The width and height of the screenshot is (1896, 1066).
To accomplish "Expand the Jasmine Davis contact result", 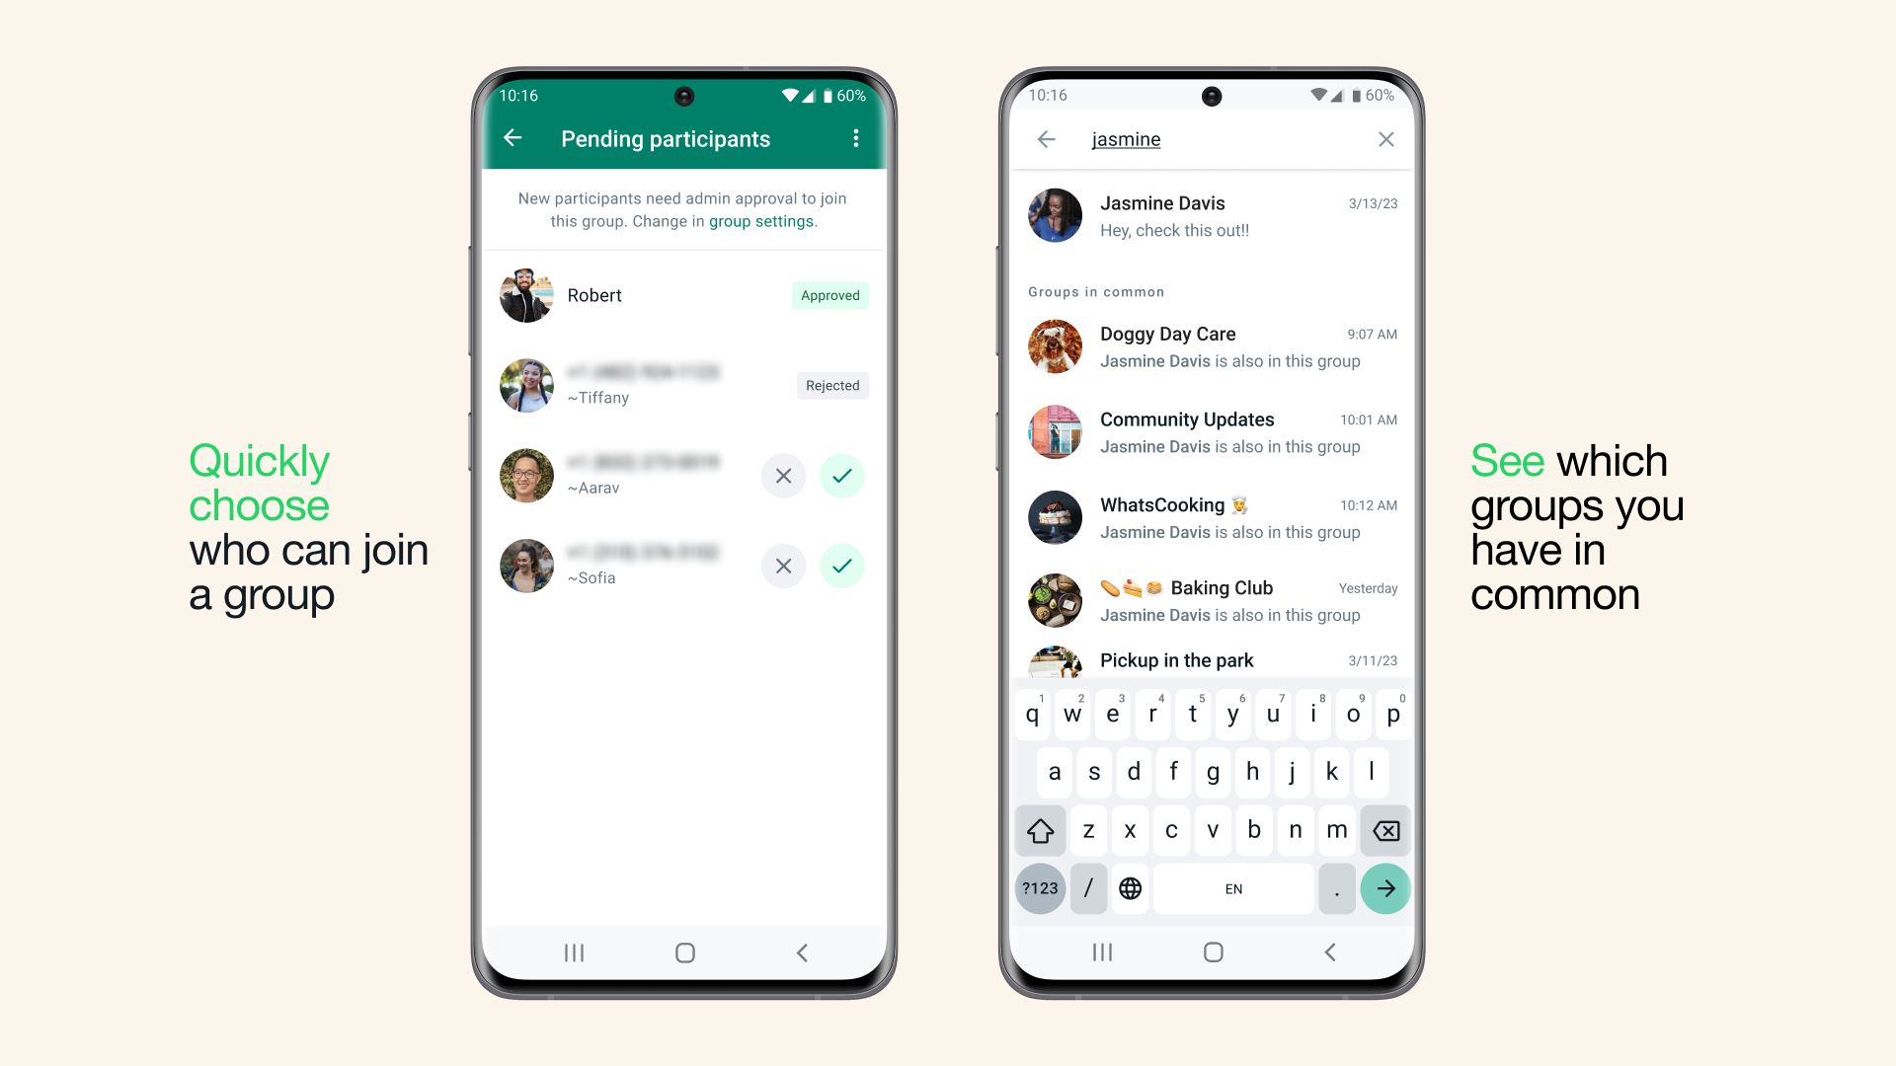I will (1211, 217).
